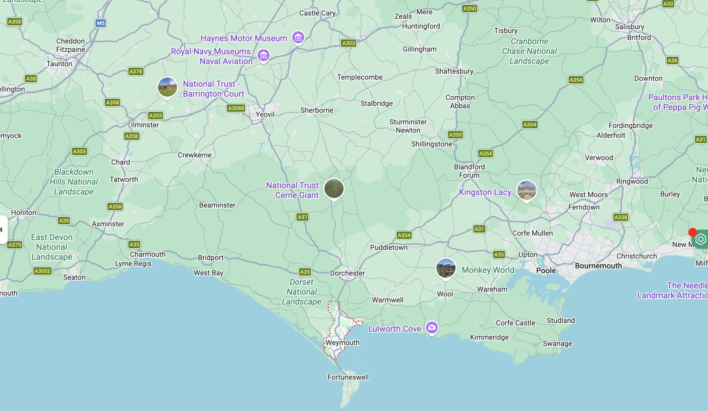This screenshot has height=411, width=708.
Task: Open National Trust - Barrington Court label
Action: pyautogui.click(x=214, y=89)
